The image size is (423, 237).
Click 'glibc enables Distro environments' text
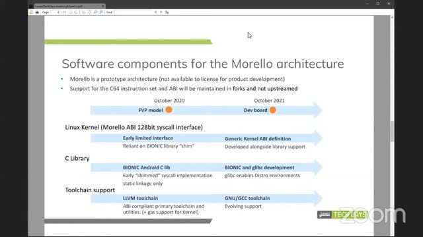click(x=262, y=176)
